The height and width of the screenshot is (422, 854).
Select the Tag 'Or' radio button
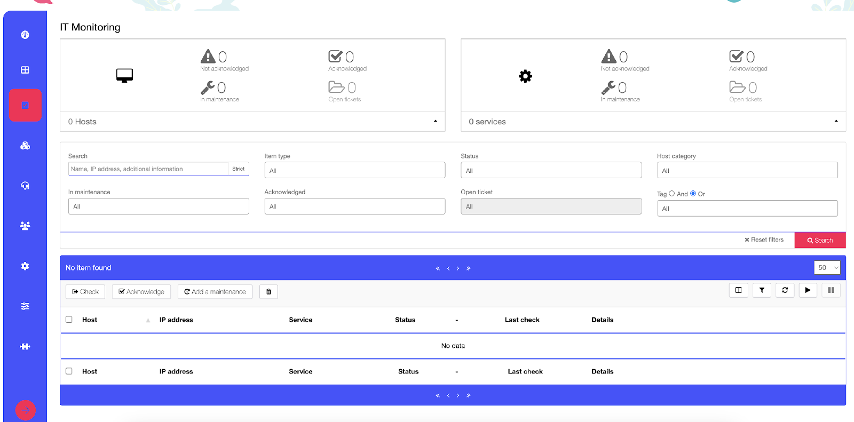click(x=693, y=194)
